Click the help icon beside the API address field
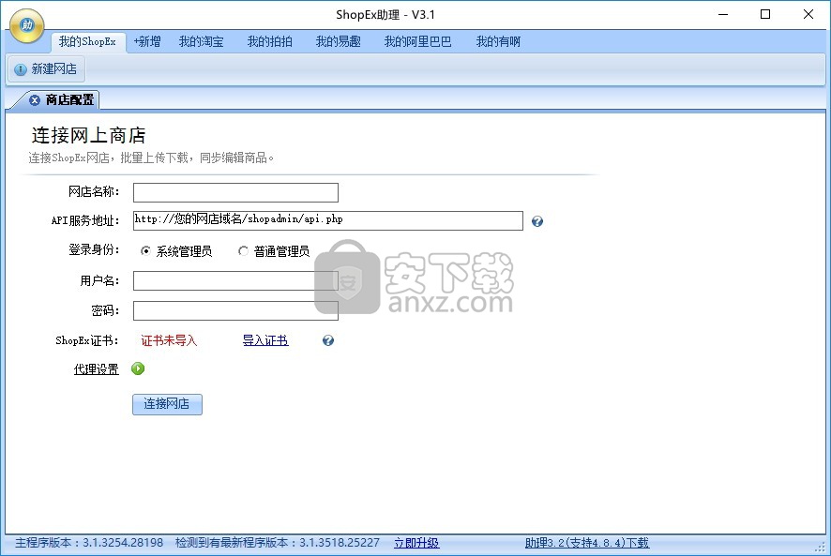 [x=536, y=221]
